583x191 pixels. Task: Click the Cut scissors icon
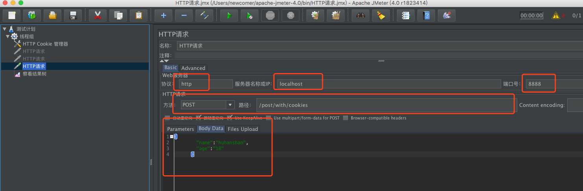98,15
